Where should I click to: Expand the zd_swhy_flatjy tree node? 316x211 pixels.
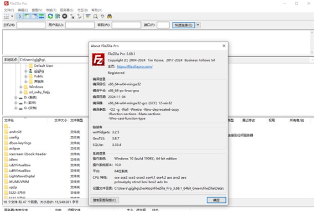pyautogui.click(x=21, y=92)
